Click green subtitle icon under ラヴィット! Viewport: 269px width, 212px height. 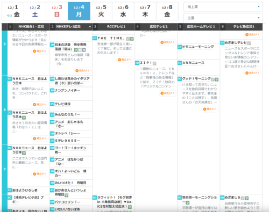tap(130, 207)
